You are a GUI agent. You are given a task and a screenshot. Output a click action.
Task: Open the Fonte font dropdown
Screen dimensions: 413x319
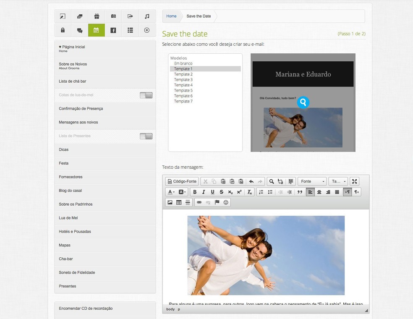click(312, 181)
